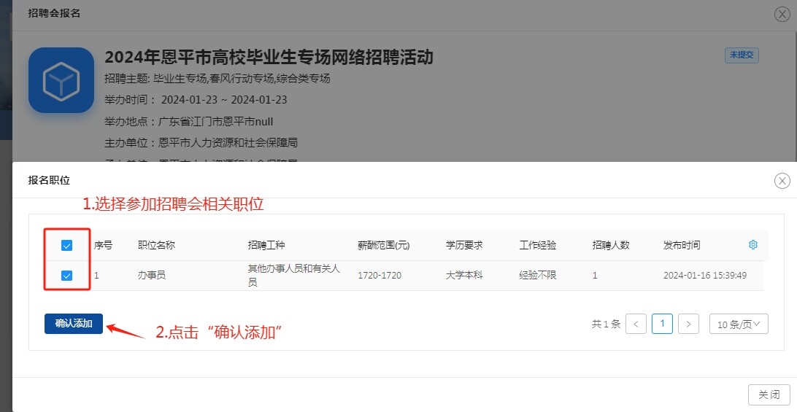Close the 报名职位 dialog with X icon

click(x=782, y=181)
